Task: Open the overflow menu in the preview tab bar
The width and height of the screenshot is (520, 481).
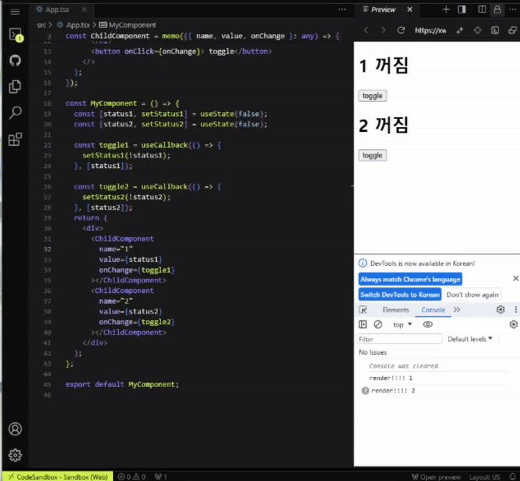Action: (513, 9)
